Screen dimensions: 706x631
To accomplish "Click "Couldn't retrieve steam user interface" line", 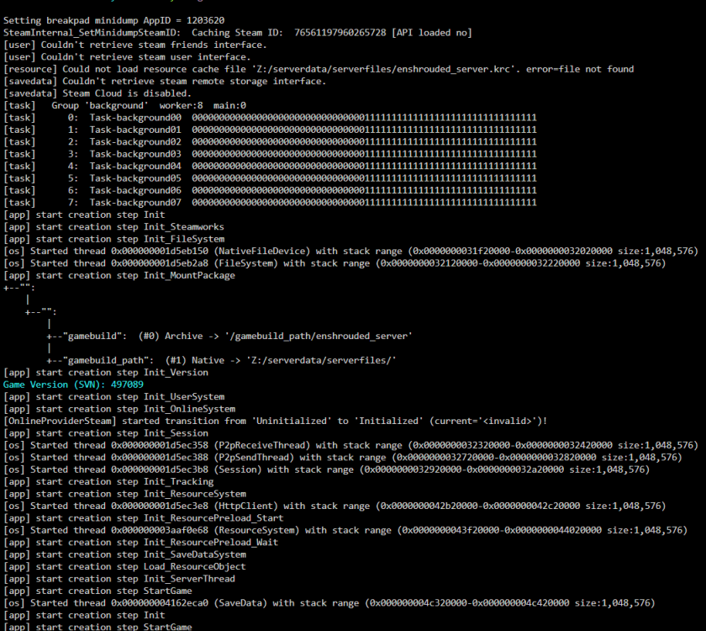I will click(127, 57).
